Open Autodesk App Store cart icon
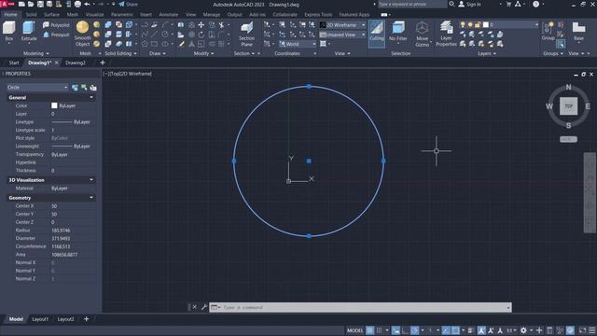The image size is (597, 336). click(x=508, y=4)
